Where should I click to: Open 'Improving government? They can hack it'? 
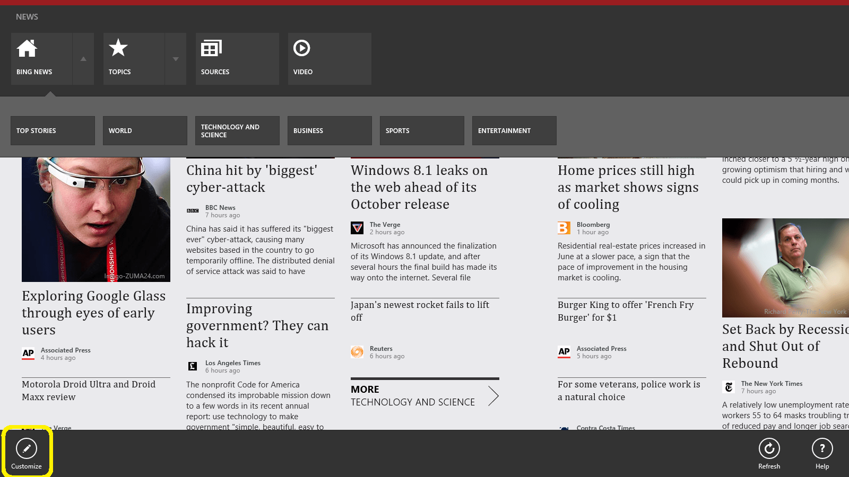click(257, 325)
